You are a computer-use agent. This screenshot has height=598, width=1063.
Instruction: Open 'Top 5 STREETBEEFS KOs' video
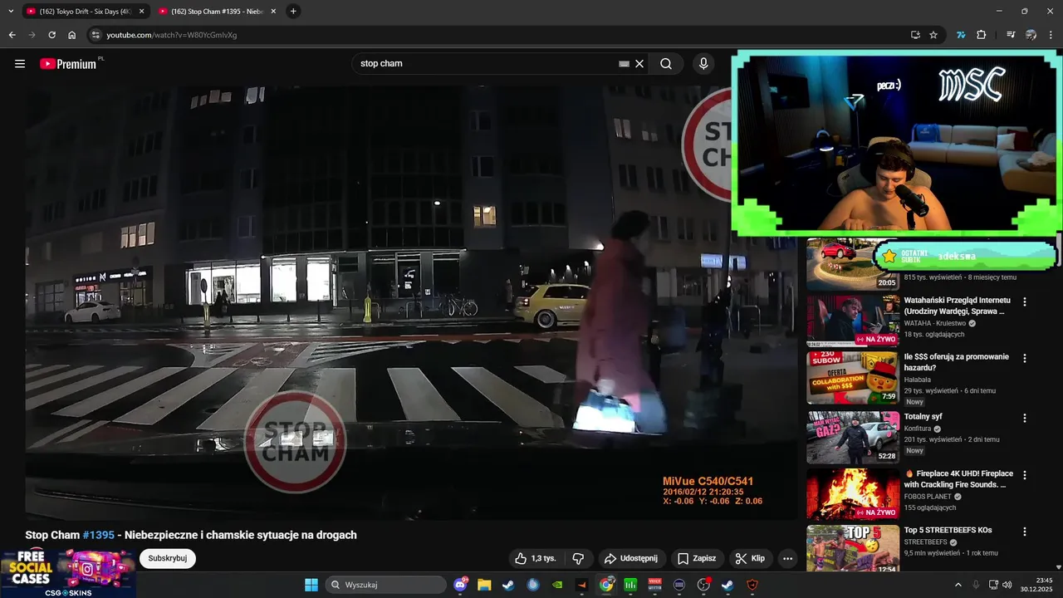[x=948, y=530]
